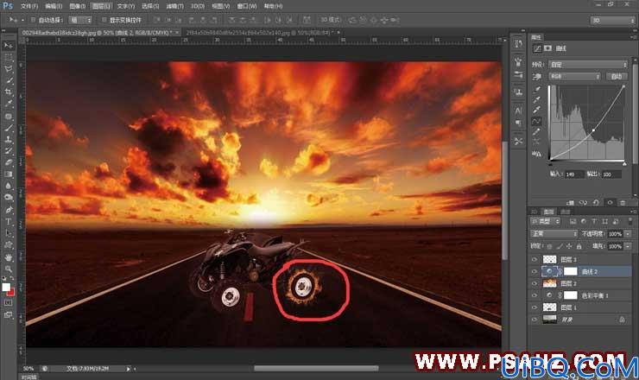The height and width of the screenshot is (380, 639).
Task: Select the Eyedropper tool in toolbox
Action: 8,104
